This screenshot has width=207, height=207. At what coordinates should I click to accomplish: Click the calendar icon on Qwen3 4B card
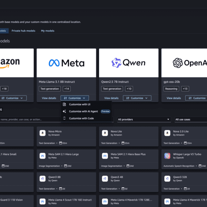point(123,189)
